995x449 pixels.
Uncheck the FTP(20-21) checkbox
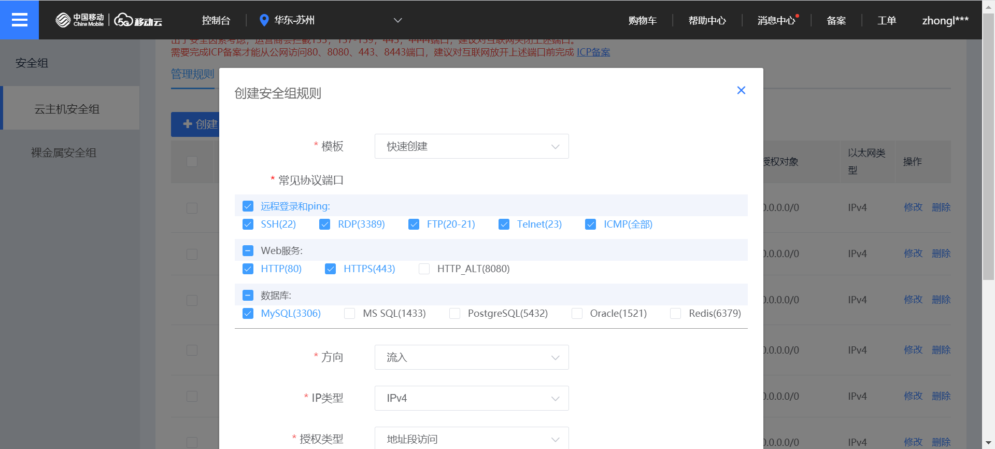414,224
